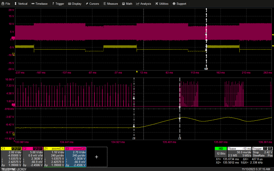Open the C2 channel descriptor box
Image resolution: width=274 pixels, height=171 pixels.
pyautogui.click(x=32, y=157)
